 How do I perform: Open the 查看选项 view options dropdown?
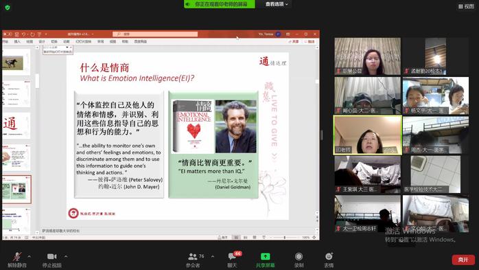click(277, 4)
